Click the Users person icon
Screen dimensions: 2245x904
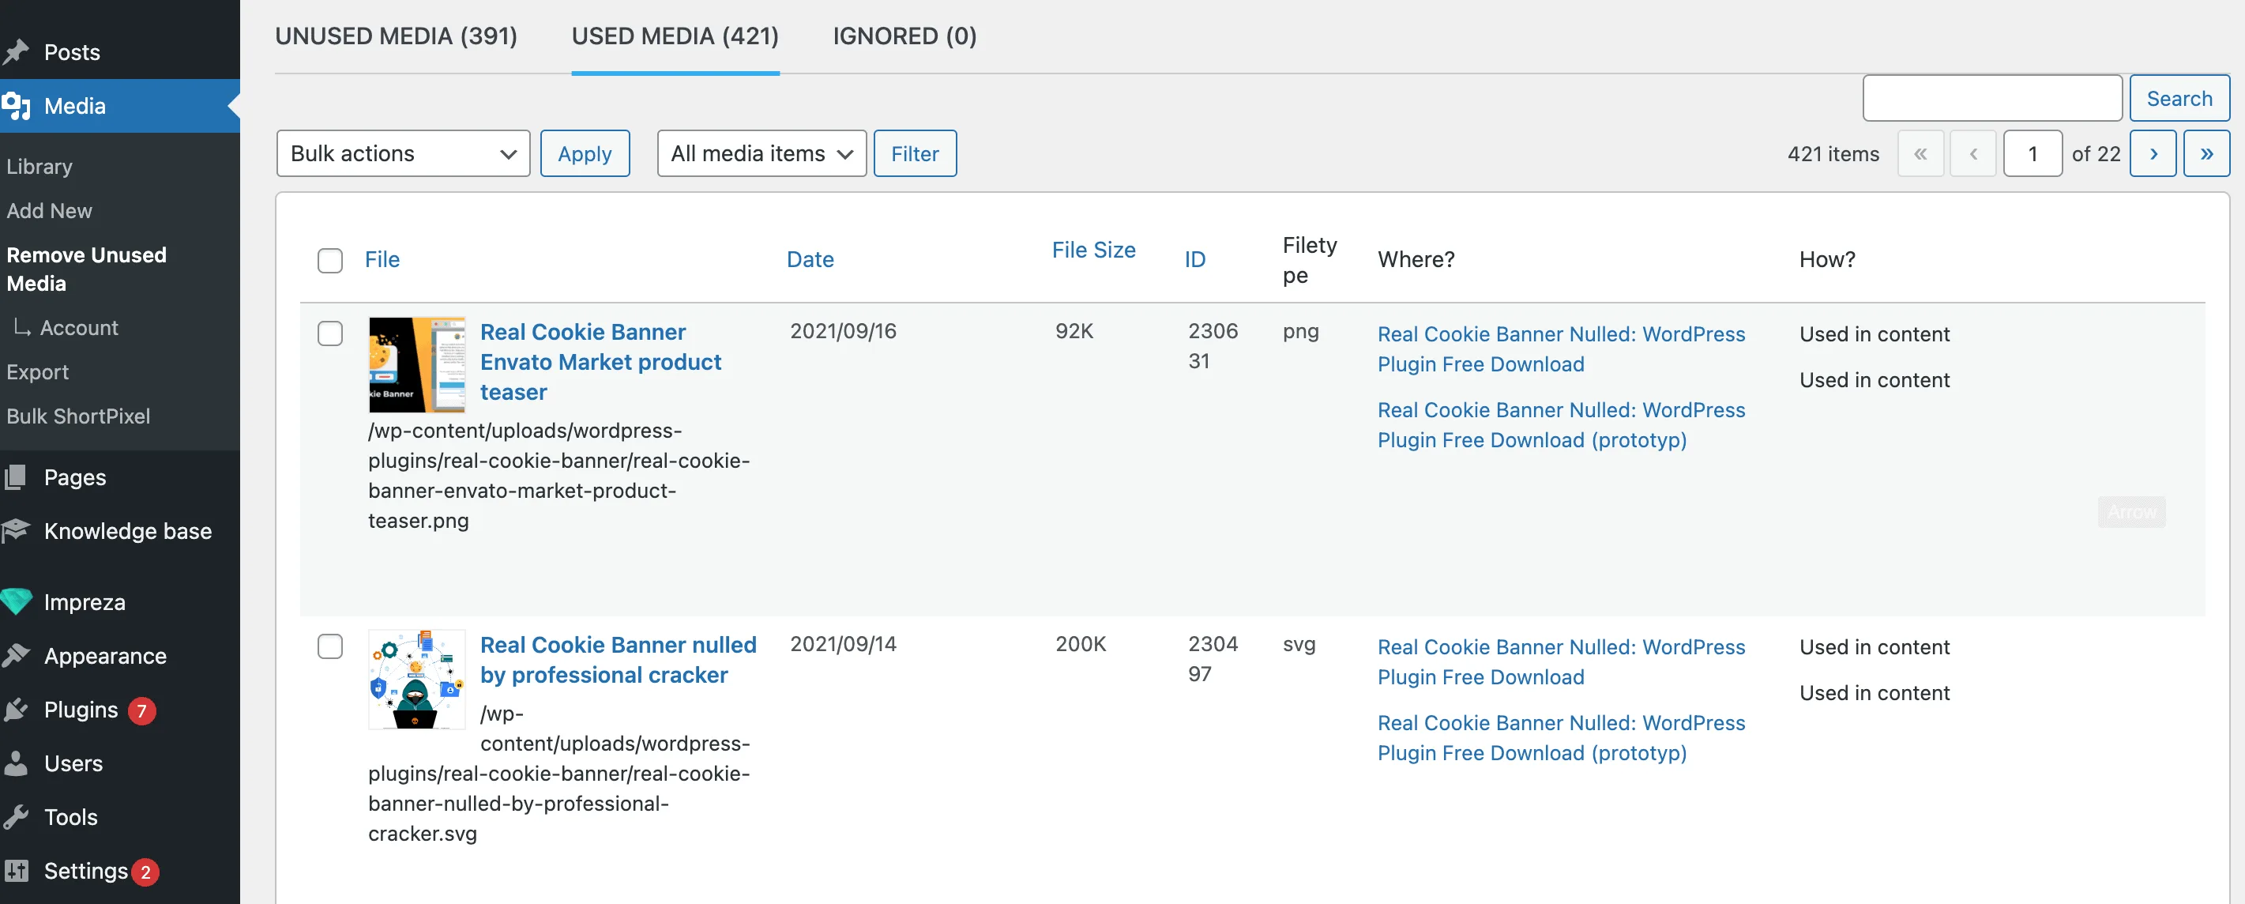(16, 763)
